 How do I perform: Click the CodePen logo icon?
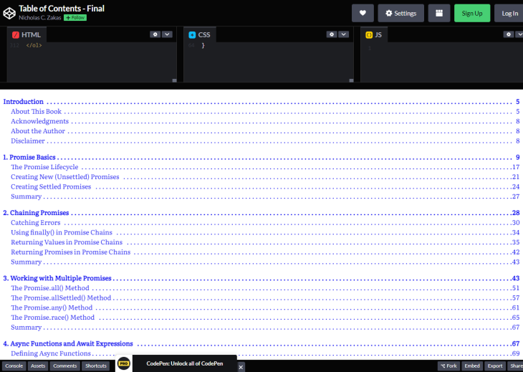(10, 12)
